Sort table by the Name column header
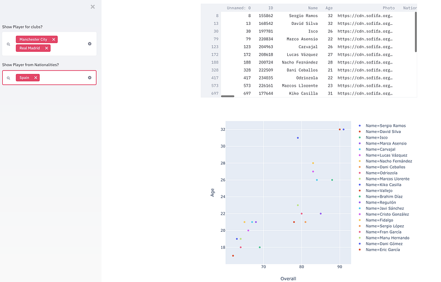The height and width of the screenshot is (282, 441). click(313, 8)
